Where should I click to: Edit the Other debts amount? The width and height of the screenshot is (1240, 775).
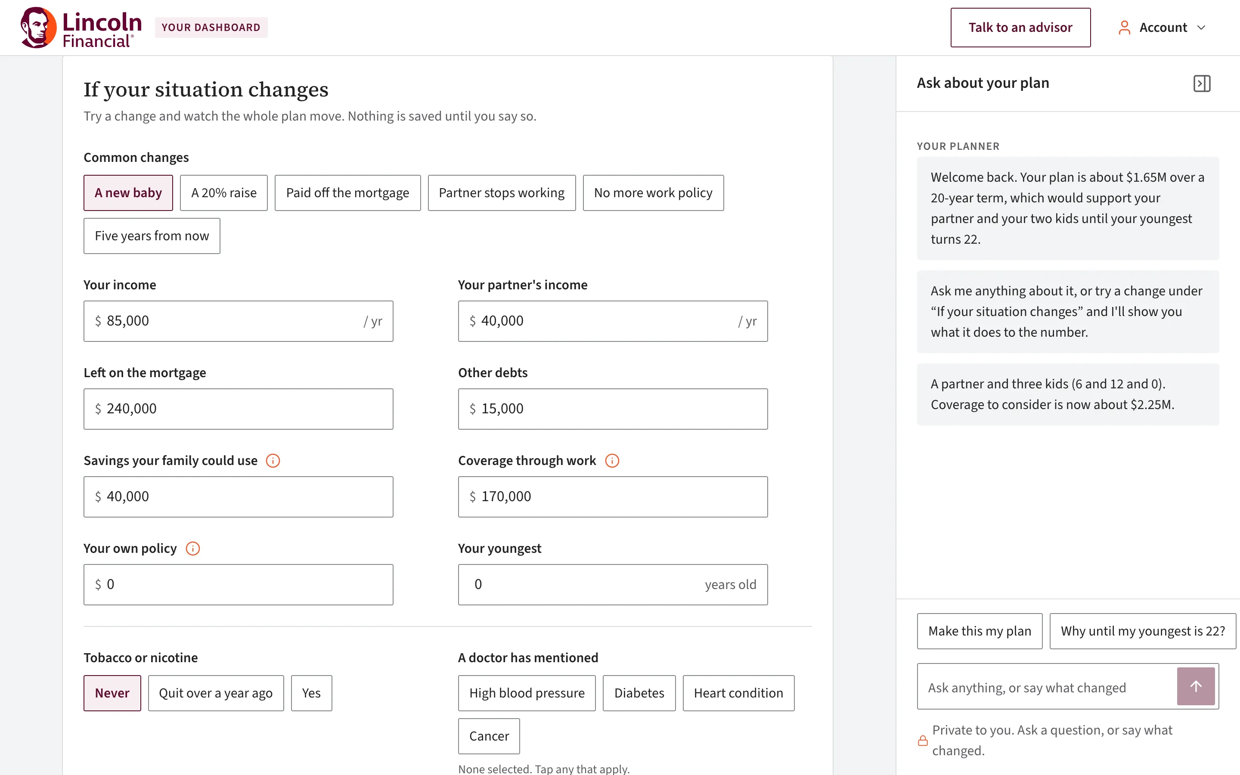point(613,409)
